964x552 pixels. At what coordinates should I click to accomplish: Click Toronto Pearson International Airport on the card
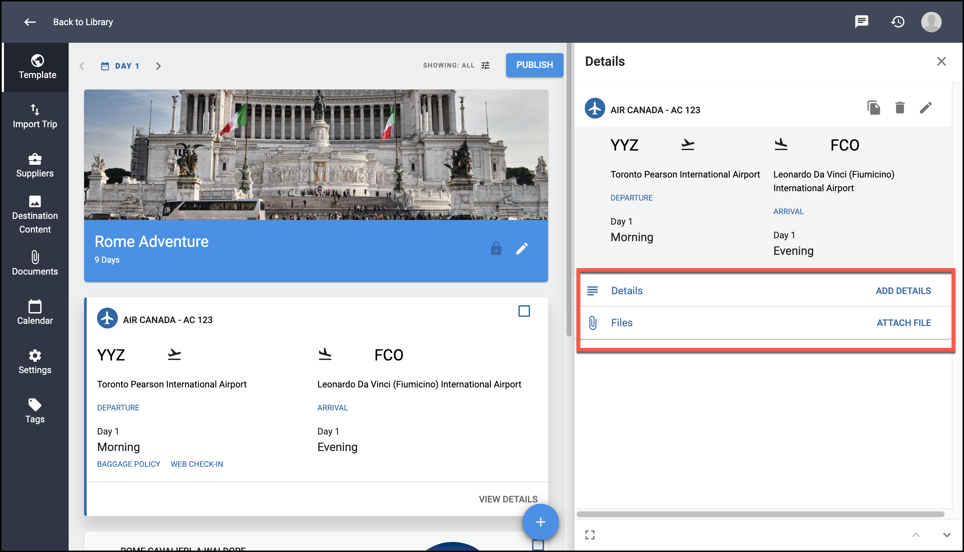click(172, 385)
